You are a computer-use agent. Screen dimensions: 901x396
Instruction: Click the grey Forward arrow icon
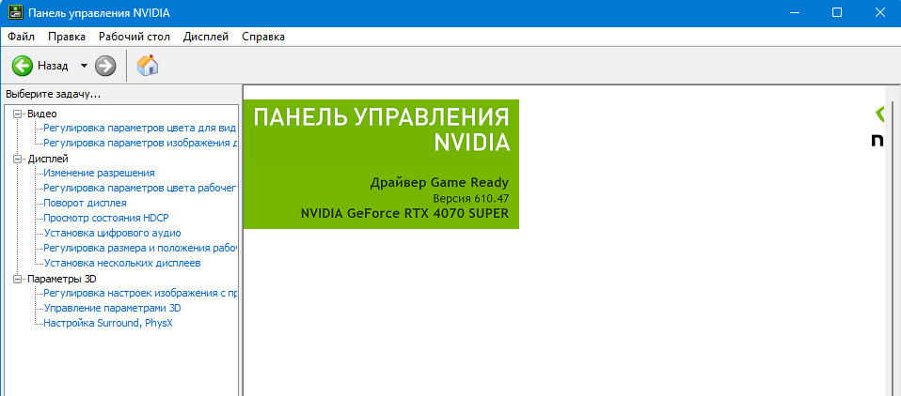click(x=105, y=66)
